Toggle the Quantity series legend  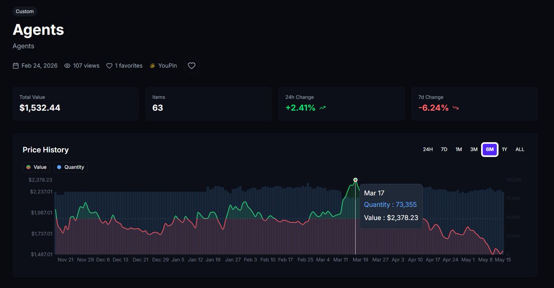click(x=71, y=167)
